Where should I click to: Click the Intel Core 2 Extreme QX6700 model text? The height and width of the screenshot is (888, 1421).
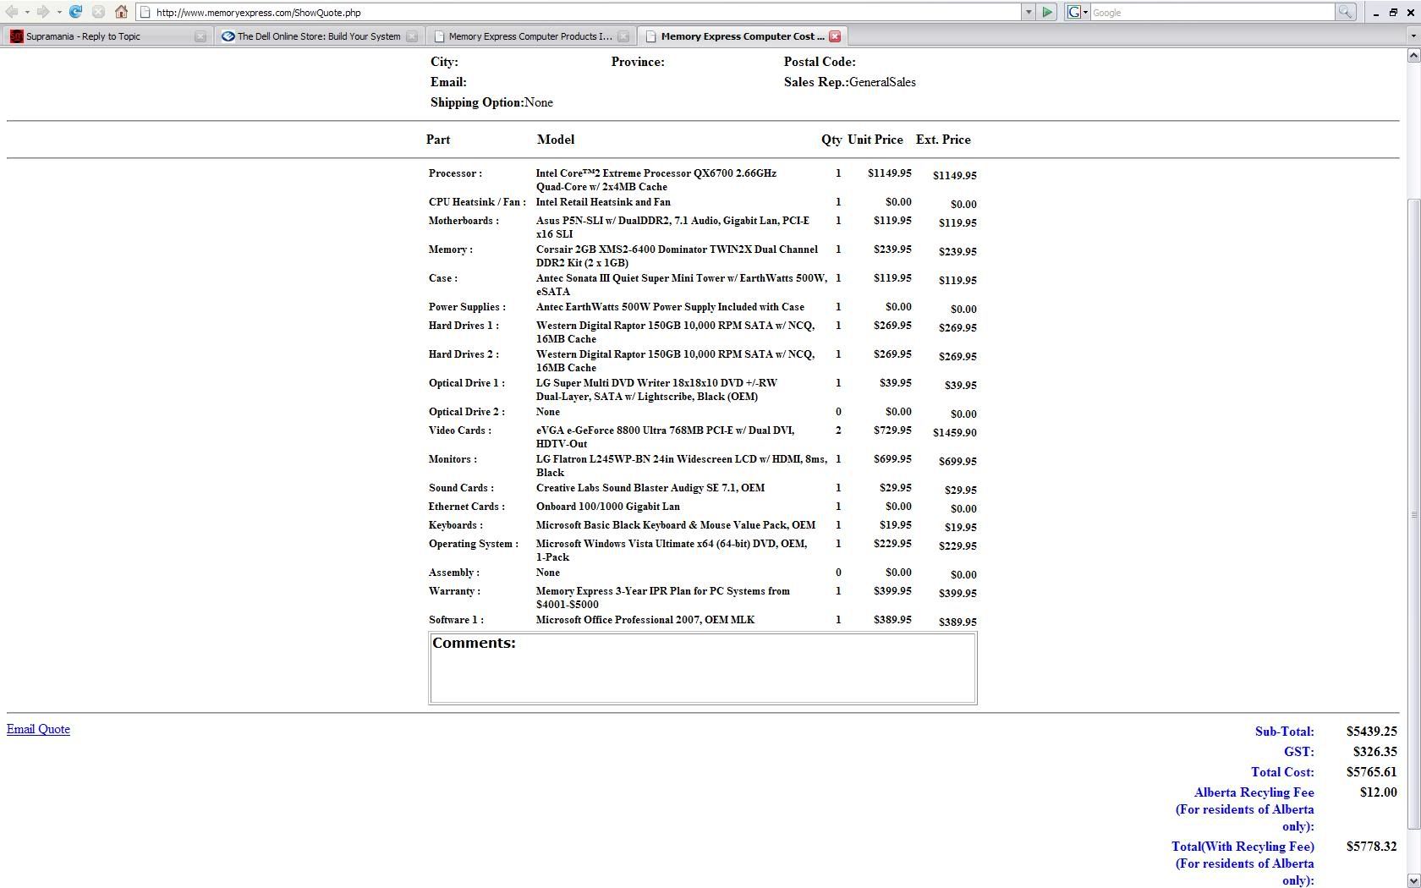point(656,180)
